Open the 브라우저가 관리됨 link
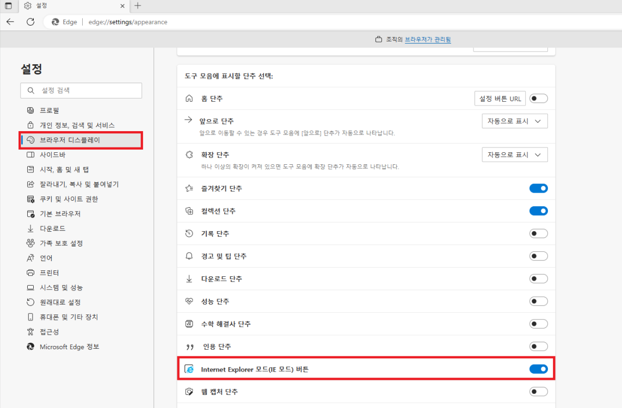The image size is (622, 408). 428,39
